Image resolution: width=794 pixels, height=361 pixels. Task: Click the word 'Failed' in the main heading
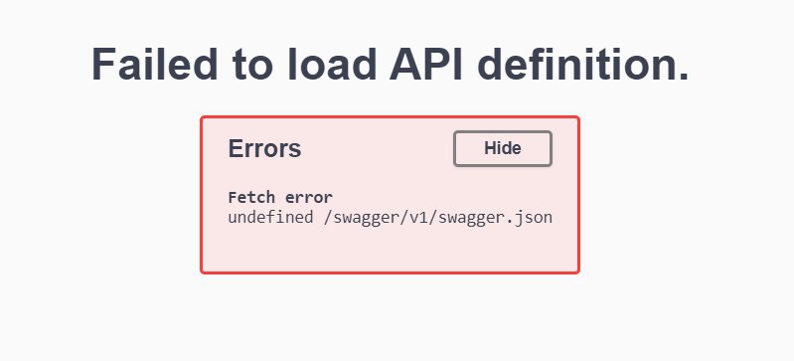(155, 64)
